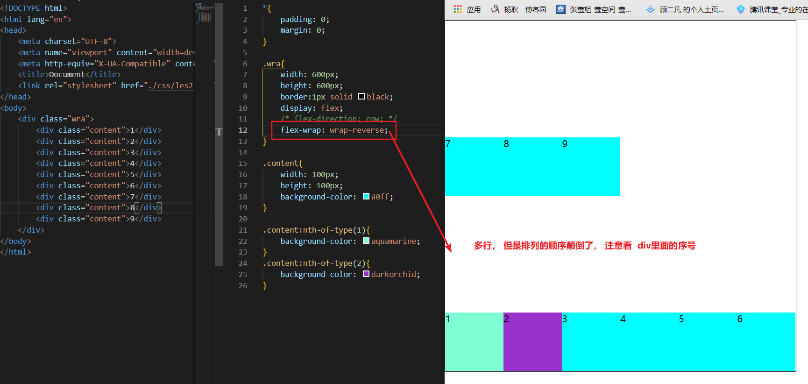Open the 张鑫旭-鑫空间 bookmark
This screenshot has width=808, height=384.
pyautogui.click(x=600, y=9)
